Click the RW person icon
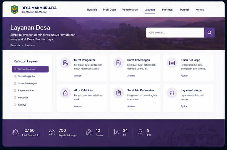Viewport: 227px width, 150px height. point(141,132)
